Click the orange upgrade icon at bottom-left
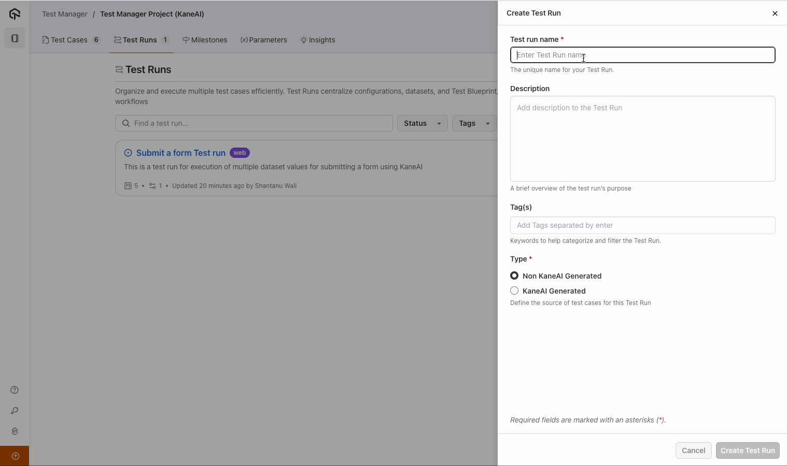Image resolution: width=787 pixels, height=466 pixels. pos(15,456)
